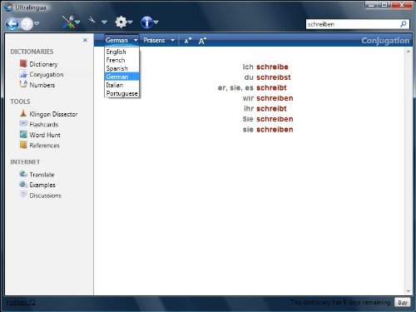416x312 pixels.
Task: Expand the arrow beside crossed tools icon
Action: click(77, 22)
